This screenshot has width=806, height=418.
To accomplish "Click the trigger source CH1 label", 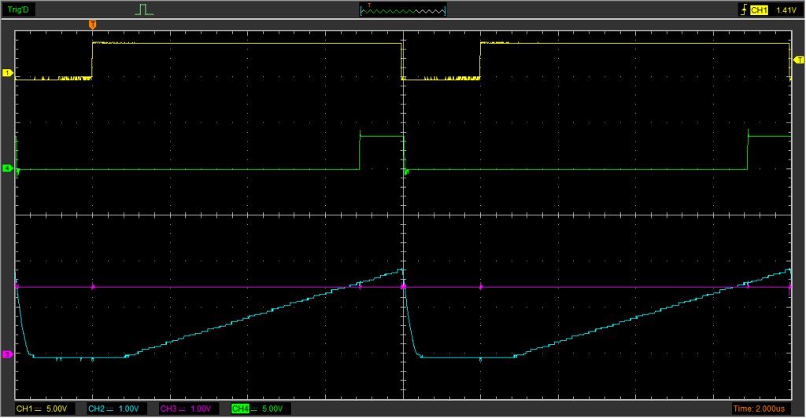I will tap(759, 10).
